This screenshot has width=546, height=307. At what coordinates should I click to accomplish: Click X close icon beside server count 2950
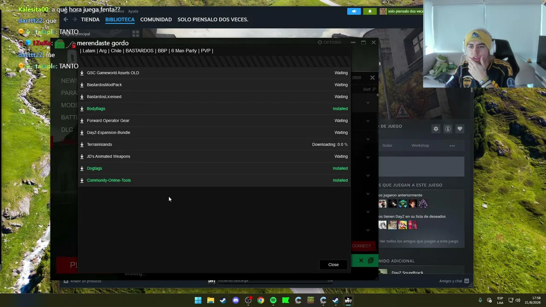coord(372,78)
